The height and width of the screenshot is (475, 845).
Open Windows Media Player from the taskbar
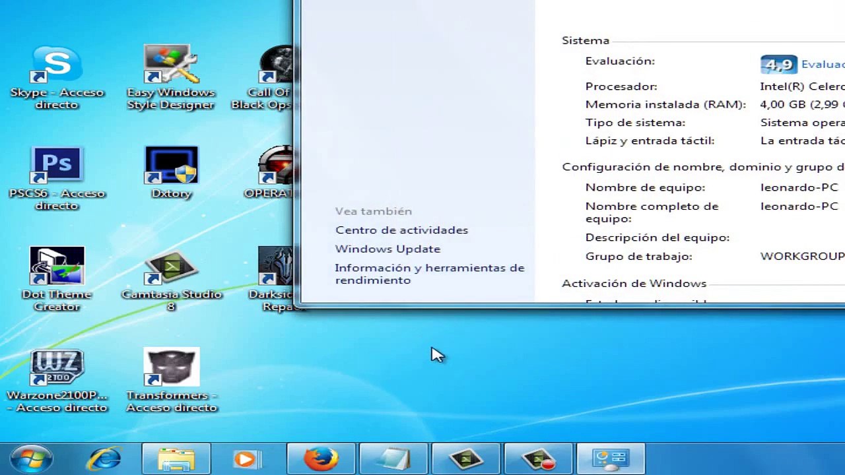(x=248, y=459)
